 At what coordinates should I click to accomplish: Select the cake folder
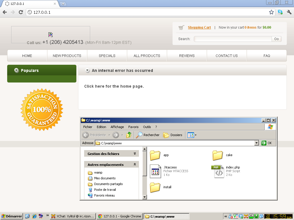tap(223, 155)
